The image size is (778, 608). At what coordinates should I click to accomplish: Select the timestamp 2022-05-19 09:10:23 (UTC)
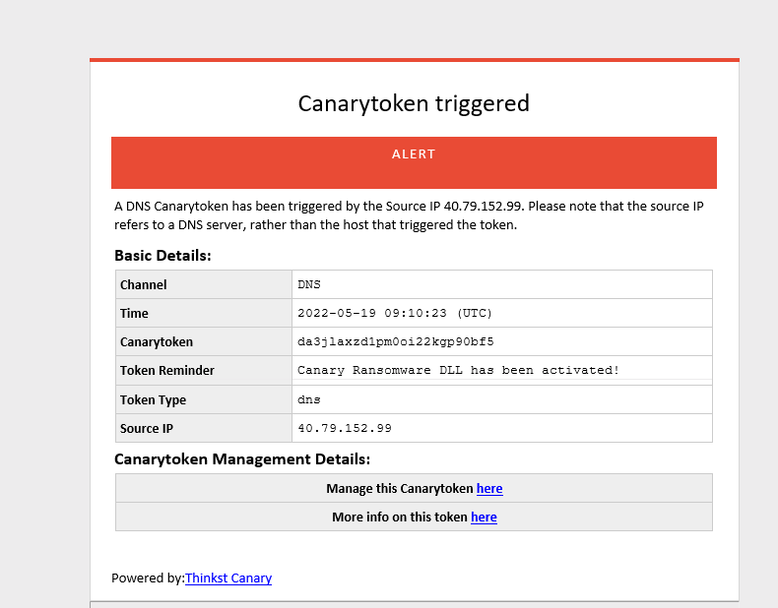coord(395,313)
